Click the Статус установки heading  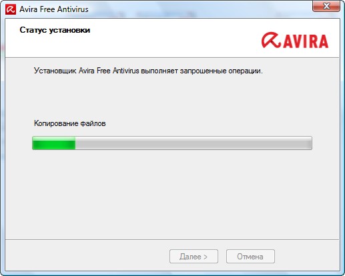tap(55, 30)
